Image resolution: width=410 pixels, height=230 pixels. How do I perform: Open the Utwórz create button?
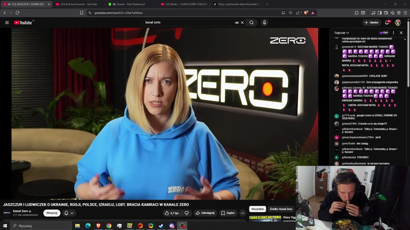pyautogui.click(x=372, y=23)
